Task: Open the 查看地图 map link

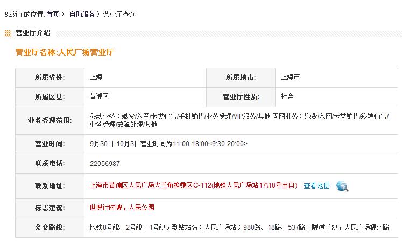Action: (x=316, y=186)
